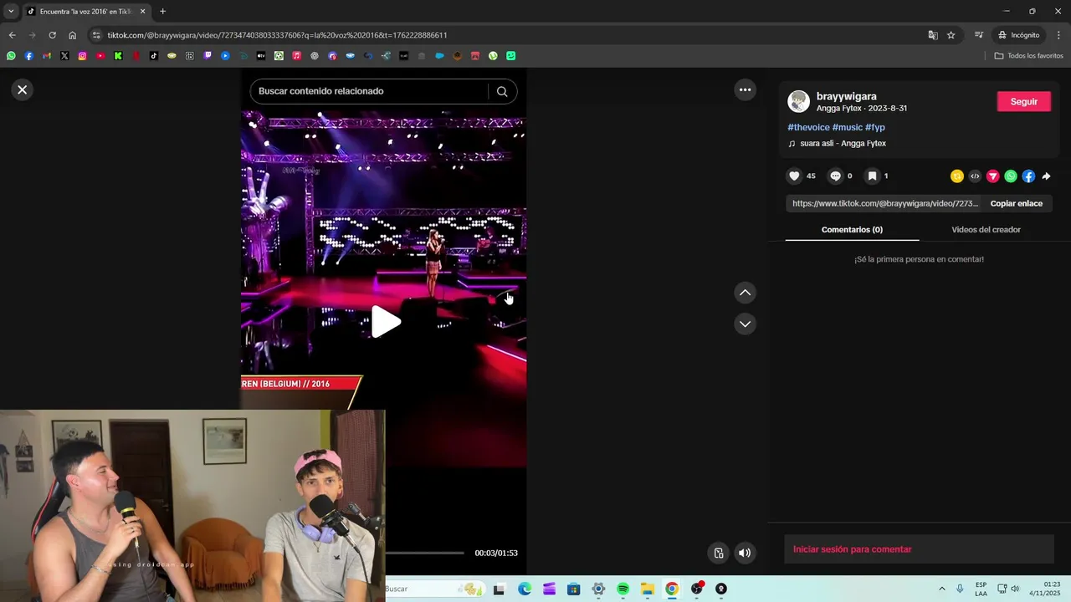Screen dimensions: 1071x602
Task: Open the #fyp hashtag
Action: point(875,127)
